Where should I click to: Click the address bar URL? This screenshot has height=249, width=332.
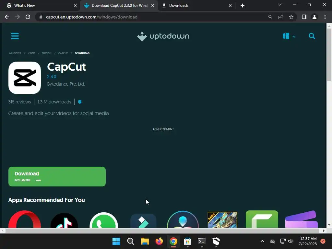(92, 17)
